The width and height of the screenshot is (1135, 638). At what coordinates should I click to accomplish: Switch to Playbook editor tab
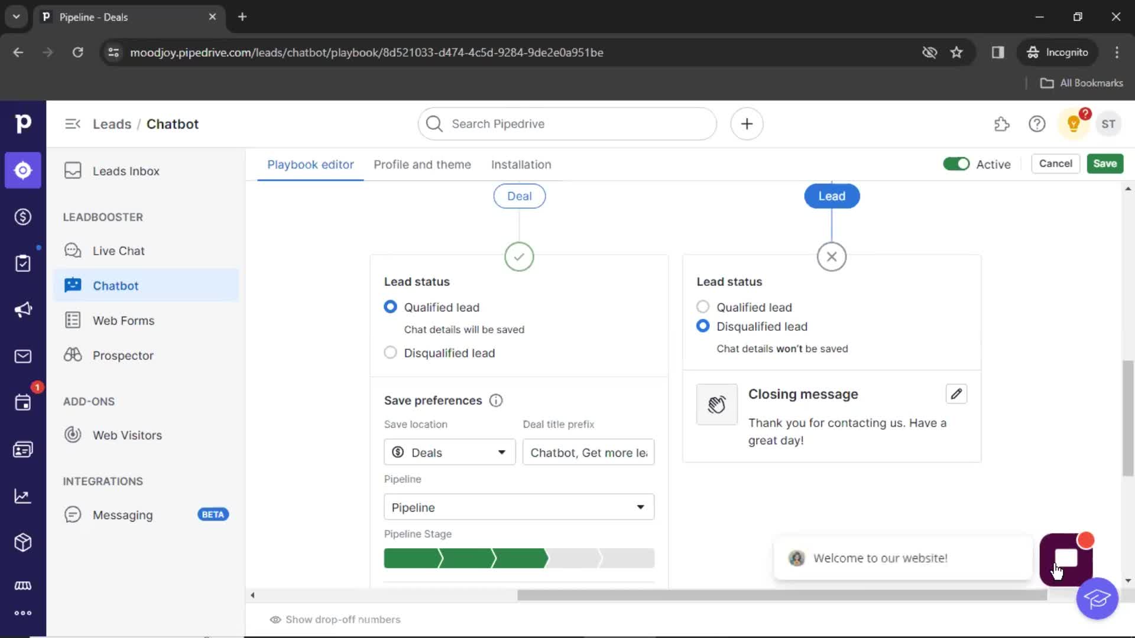pyautogui.click(x=310, y=165)
